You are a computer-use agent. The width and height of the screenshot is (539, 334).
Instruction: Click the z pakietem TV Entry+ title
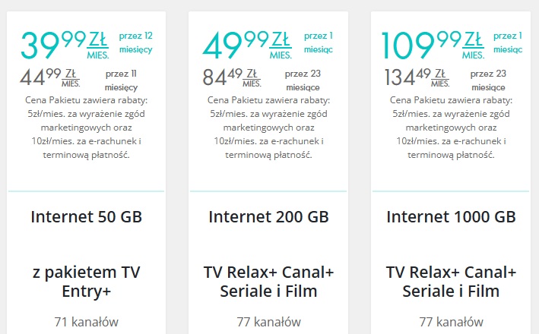(86, 282)
